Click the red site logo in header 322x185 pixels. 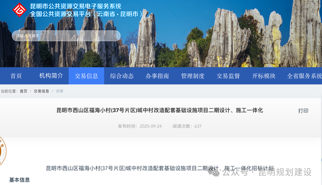[19, 10]
